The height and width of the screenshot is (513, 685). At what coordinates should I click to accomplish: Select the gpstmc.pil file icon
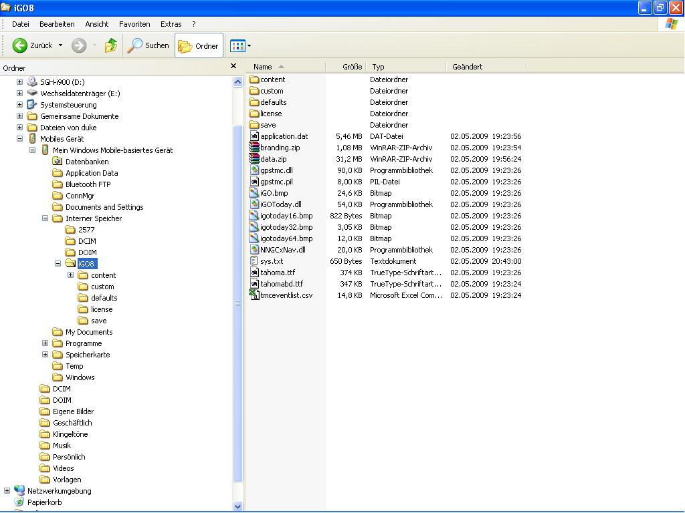click(254, 182)
